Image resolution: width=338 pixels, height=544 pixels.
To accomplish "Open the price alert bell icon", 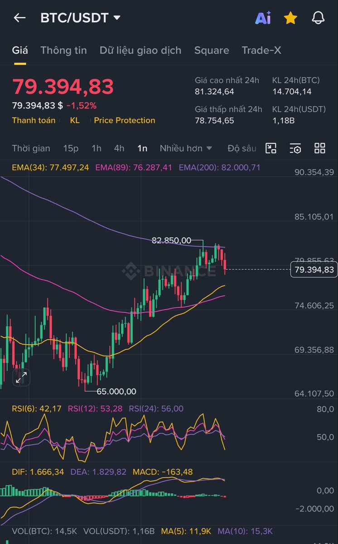I will point(318,18).
